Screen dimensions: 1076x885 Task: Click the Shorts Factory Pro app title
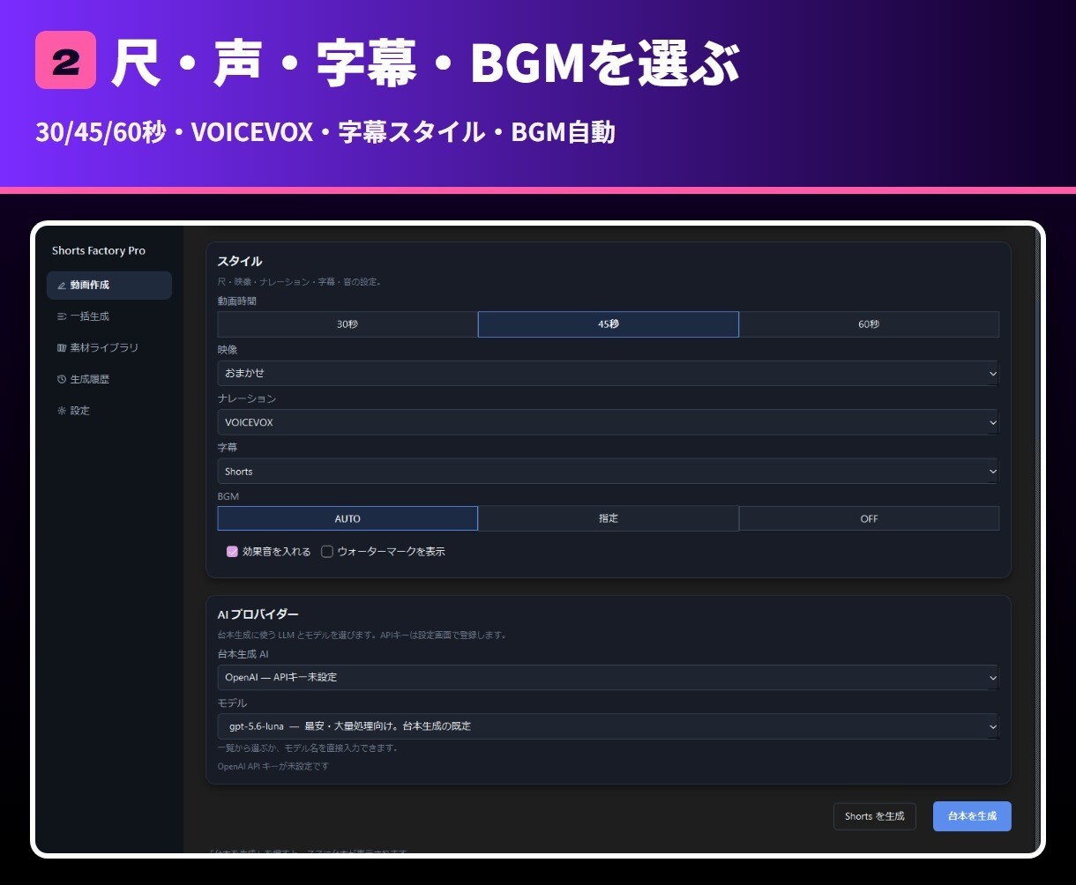(x=99, y=251)
